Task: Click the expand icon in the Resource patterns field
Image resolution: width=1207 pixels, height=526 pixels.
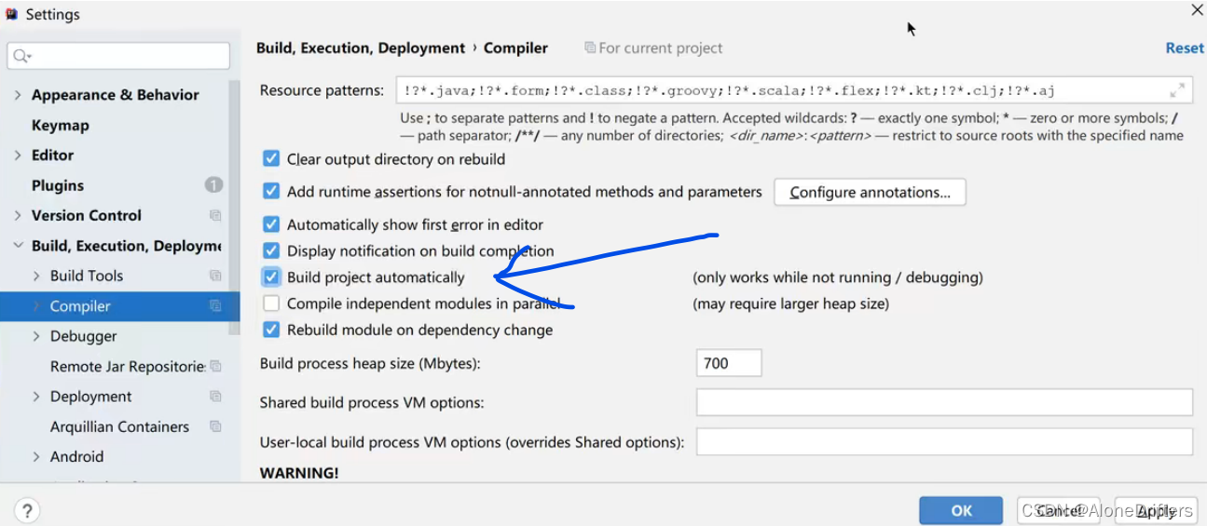Action: (1177, 90)
